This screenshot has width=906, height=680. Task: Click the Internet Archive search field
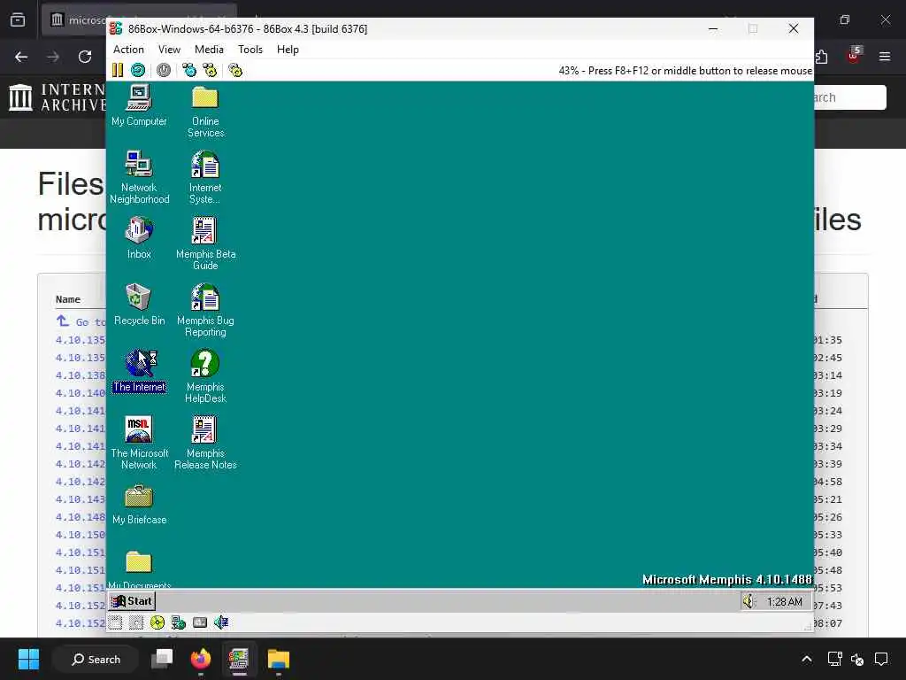[850, 97]
